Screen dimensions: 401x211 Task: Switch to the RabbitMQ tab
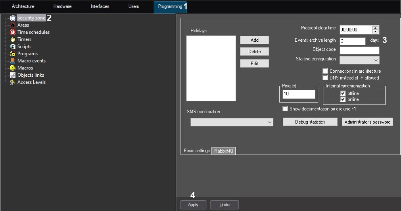(x=224, y=151)
